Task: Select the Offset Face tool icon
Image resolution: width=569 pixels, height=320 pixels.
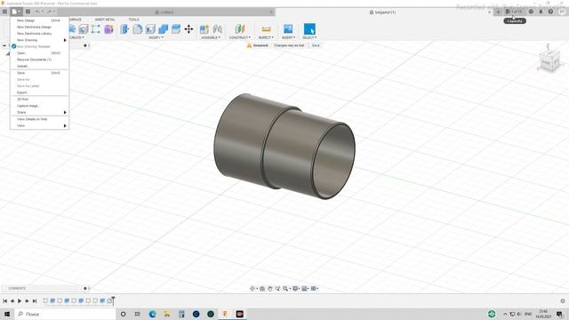Action: (176, 28)
